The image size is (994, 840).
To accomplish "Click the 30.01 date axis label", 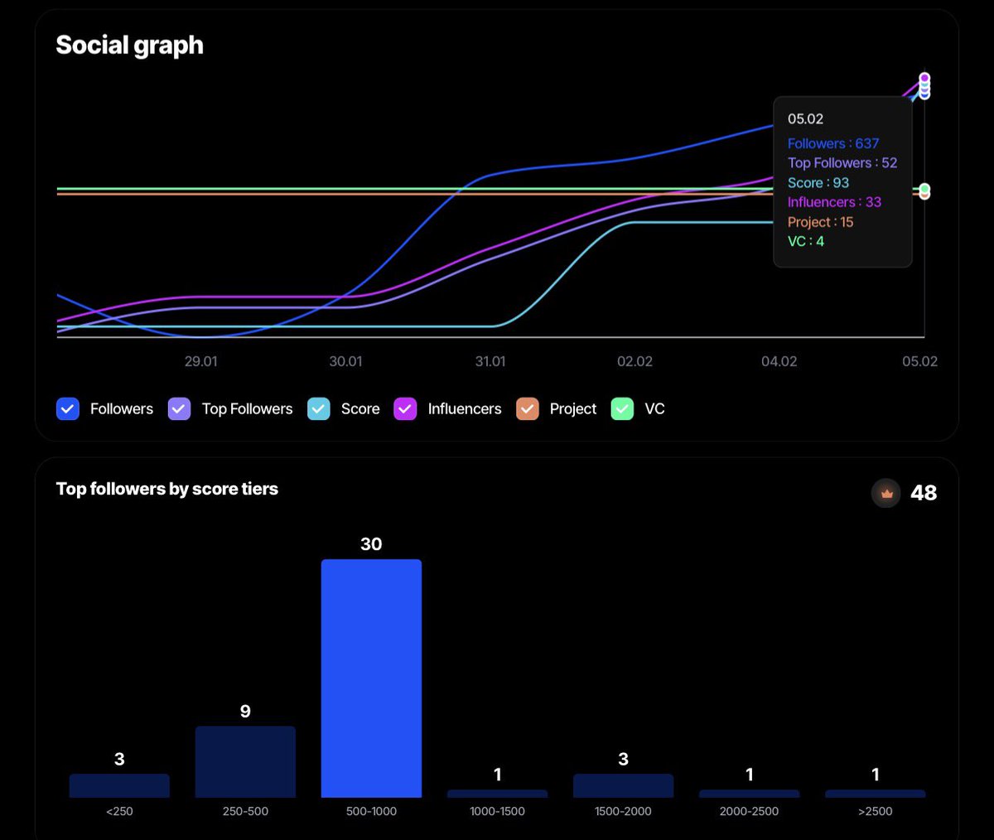I will point(345,361).
